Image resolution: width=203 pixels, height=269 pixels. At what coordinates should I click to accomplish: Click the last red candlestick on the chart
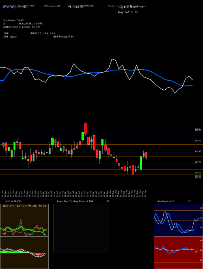click(146, 155)
